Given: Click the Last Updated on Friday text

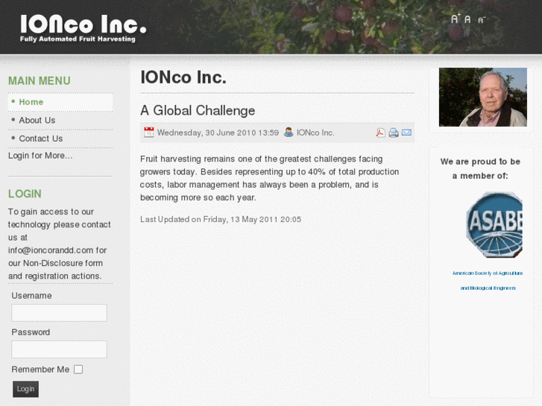Looking at the screenshot, I should tap(221, 220).
